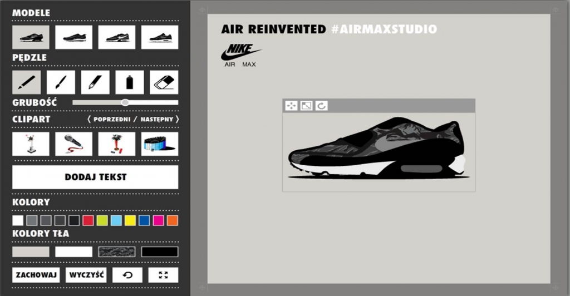570x296 pixels.
Task: Click the move icon above the shoe
Action: point(291,106)
